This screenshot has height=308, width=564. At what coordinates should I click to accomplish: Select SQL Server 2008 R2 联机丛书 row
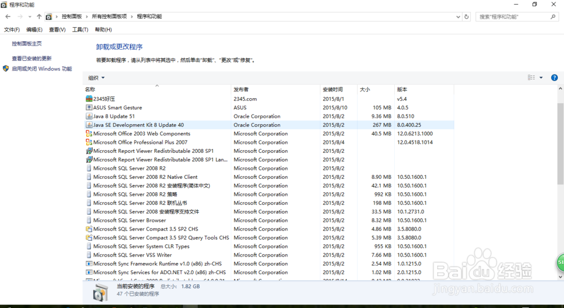[269, 203]
